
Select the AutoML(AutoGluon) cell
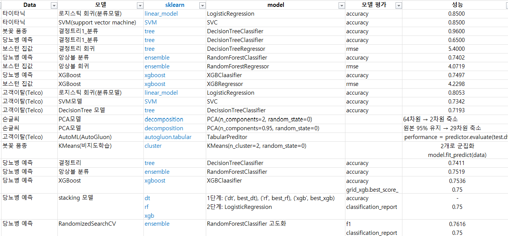(101, 137)
